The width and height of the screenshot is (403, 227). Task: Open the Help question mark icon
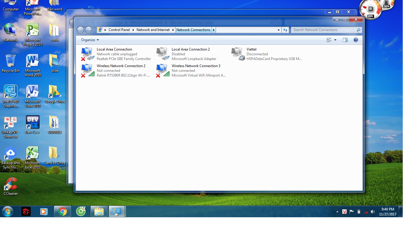[x=356, y=40]
